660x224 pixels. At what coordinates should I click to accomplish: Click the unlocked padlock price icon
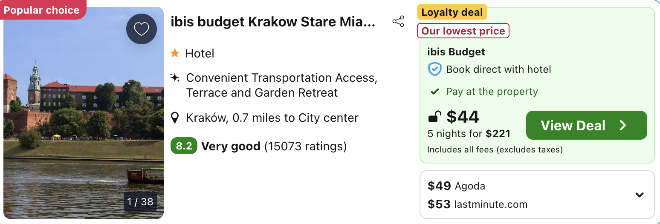click(x=434, y=117)
